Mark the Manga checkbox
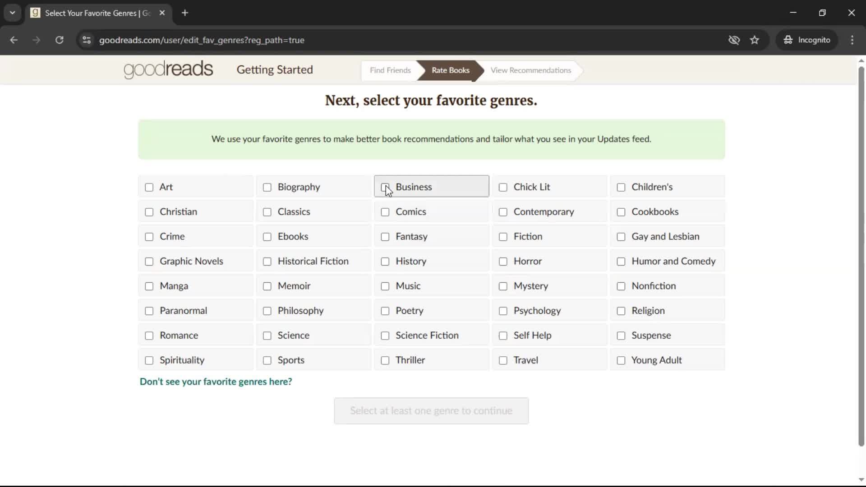866x487 pixels. 149,286
